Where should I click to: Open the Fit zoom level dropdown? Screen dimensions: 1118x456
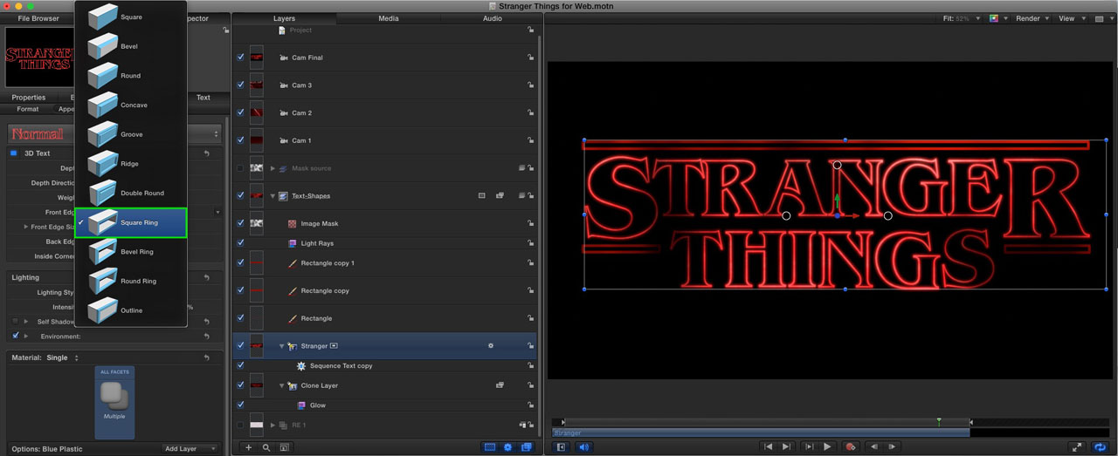click(x=962, y=18)
